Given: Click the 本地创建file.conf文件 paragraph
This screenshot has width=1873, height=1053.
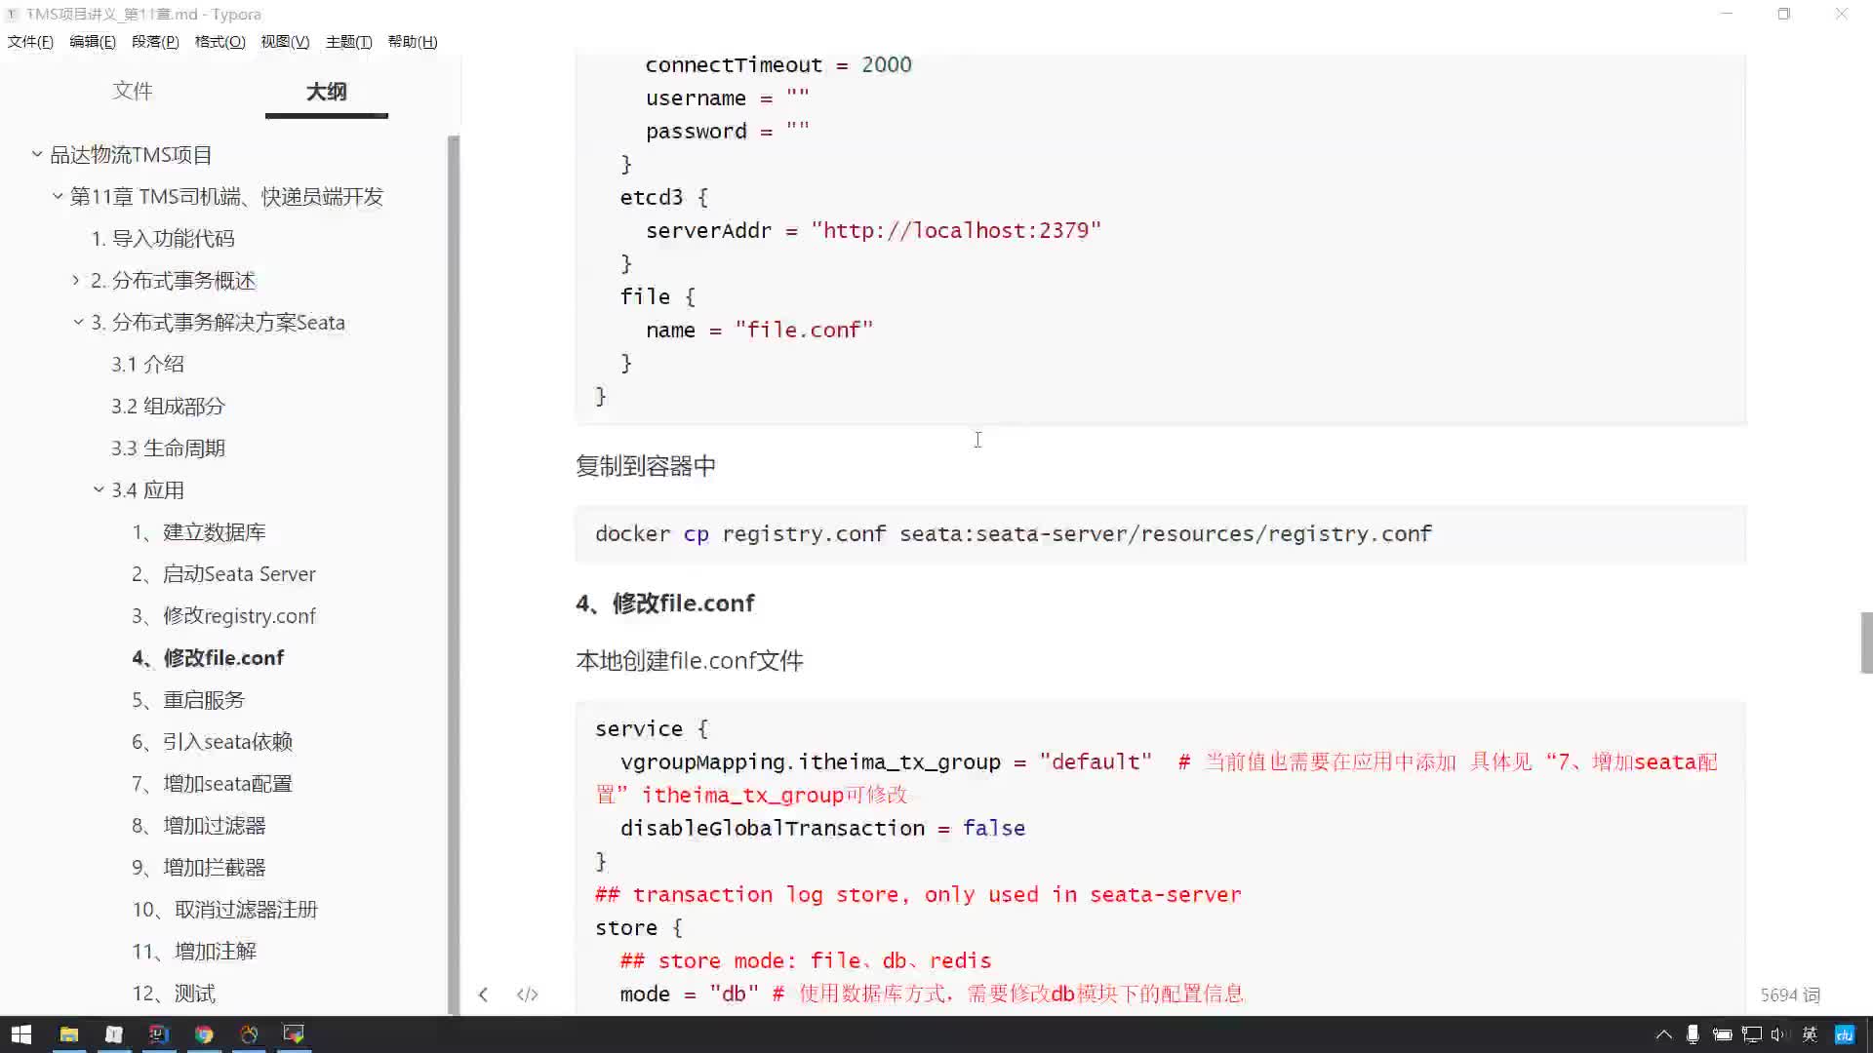Looking at the screenshot, I should coord(690,661).
